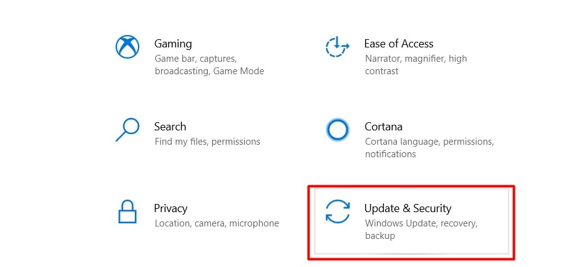Viewport: 586px width, 267px height.
Task: Click the word 'backup' under Update & Security
Action: pos(379,236)
